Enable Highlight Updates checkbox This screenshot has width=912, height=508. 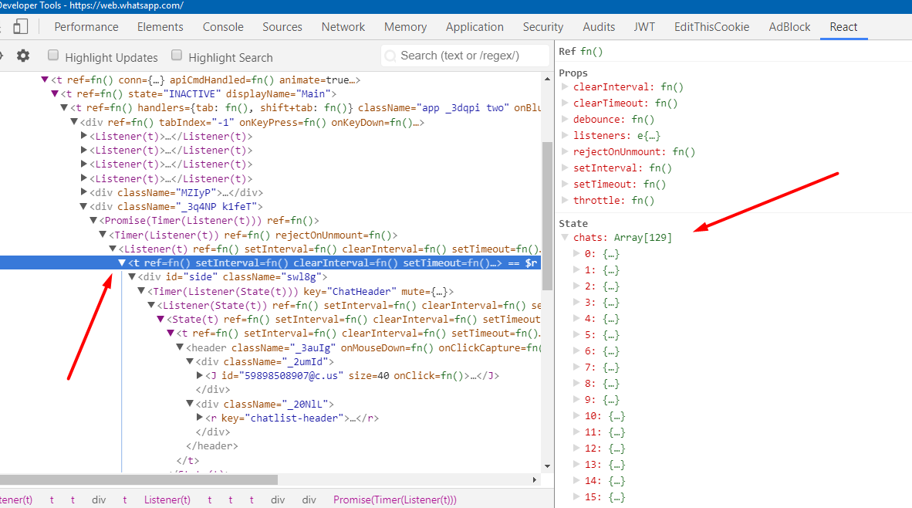click(53, 56)
